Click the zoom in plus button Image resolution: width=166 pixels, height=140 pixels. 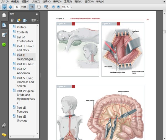coord(58,7)
